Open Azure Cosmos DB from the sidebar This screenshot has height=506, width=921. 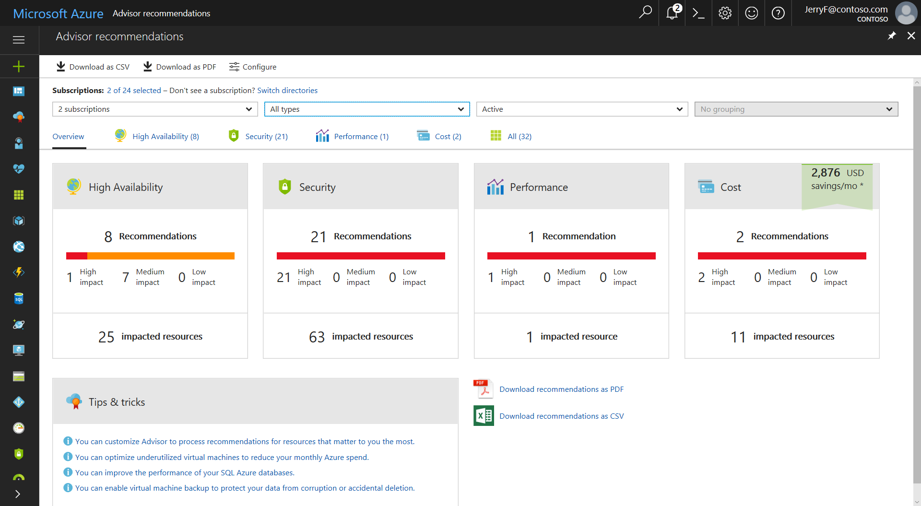pyautogui.click(x=19, y=324)
